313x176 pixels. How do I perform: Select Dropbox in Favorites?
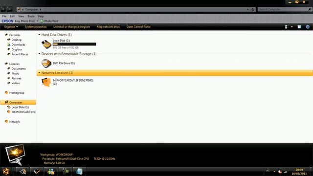click(17, 49)
